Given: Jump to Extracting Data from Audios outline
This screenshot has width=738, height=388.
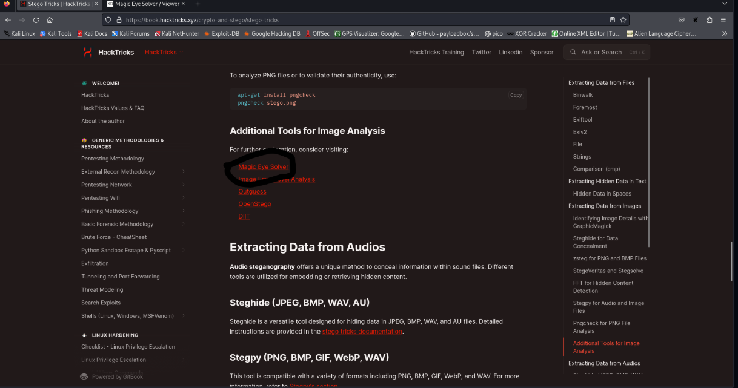Looking at the screenshot, I should [x=604, y=363].
